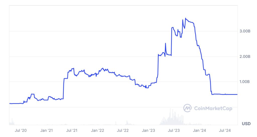Select the Jan '23 date label
Viewport: 257px width, 137px height.
point(149,130)
